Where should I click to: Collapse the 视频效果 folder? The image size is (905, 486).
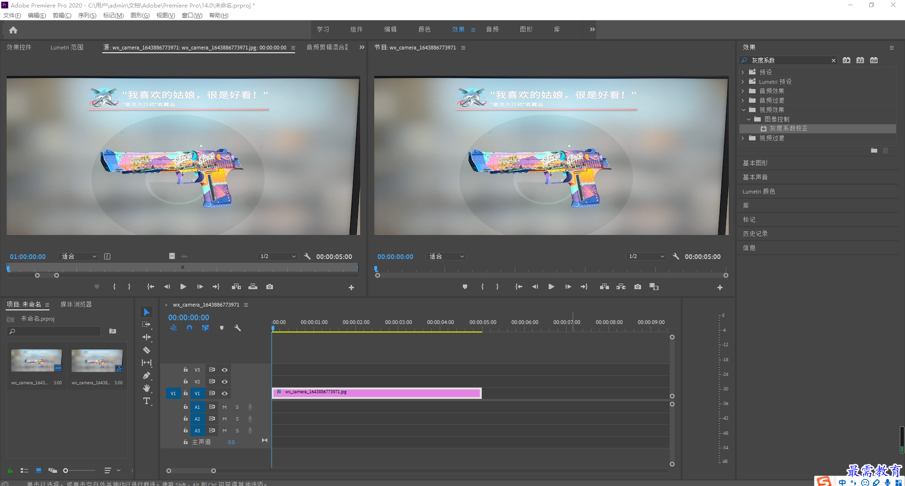(x=743, y=110)
